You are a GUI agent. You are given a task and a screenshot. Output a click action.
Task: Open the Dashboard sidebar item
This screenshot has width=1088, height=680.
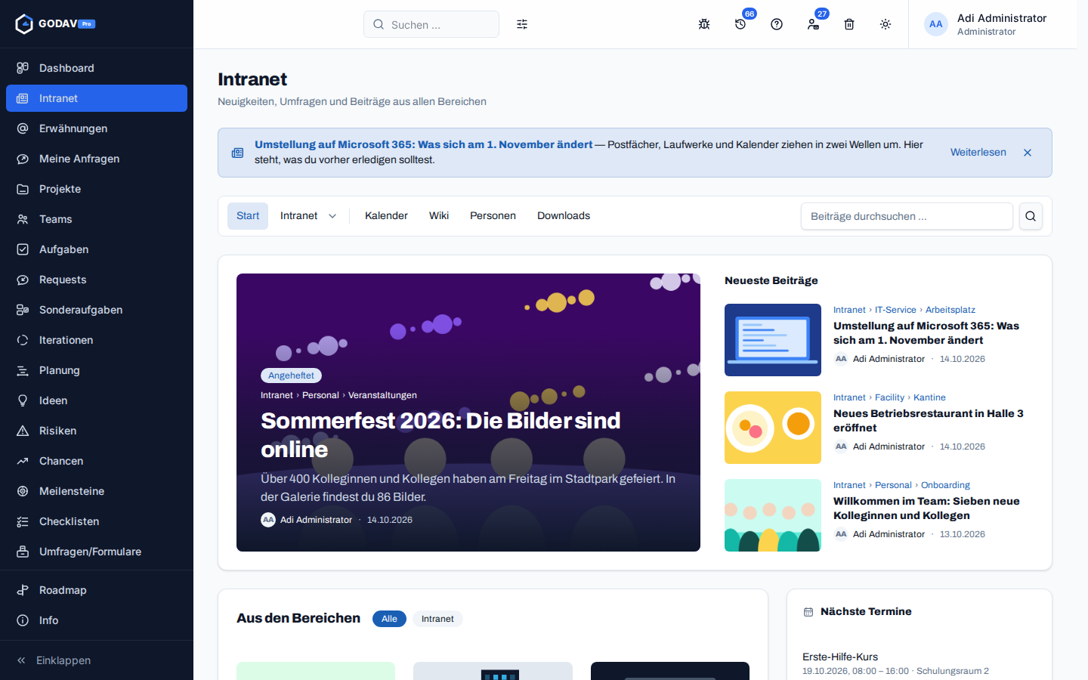click(97, 68)
